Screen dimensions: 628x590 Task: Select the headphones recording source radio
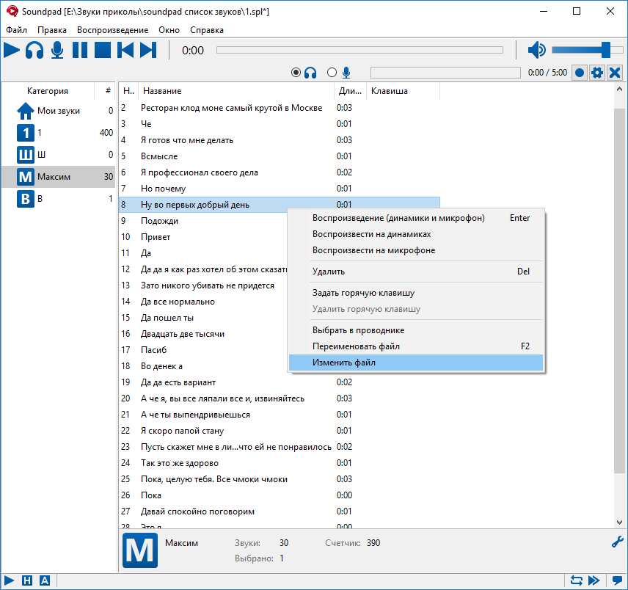tap(296, 73)
